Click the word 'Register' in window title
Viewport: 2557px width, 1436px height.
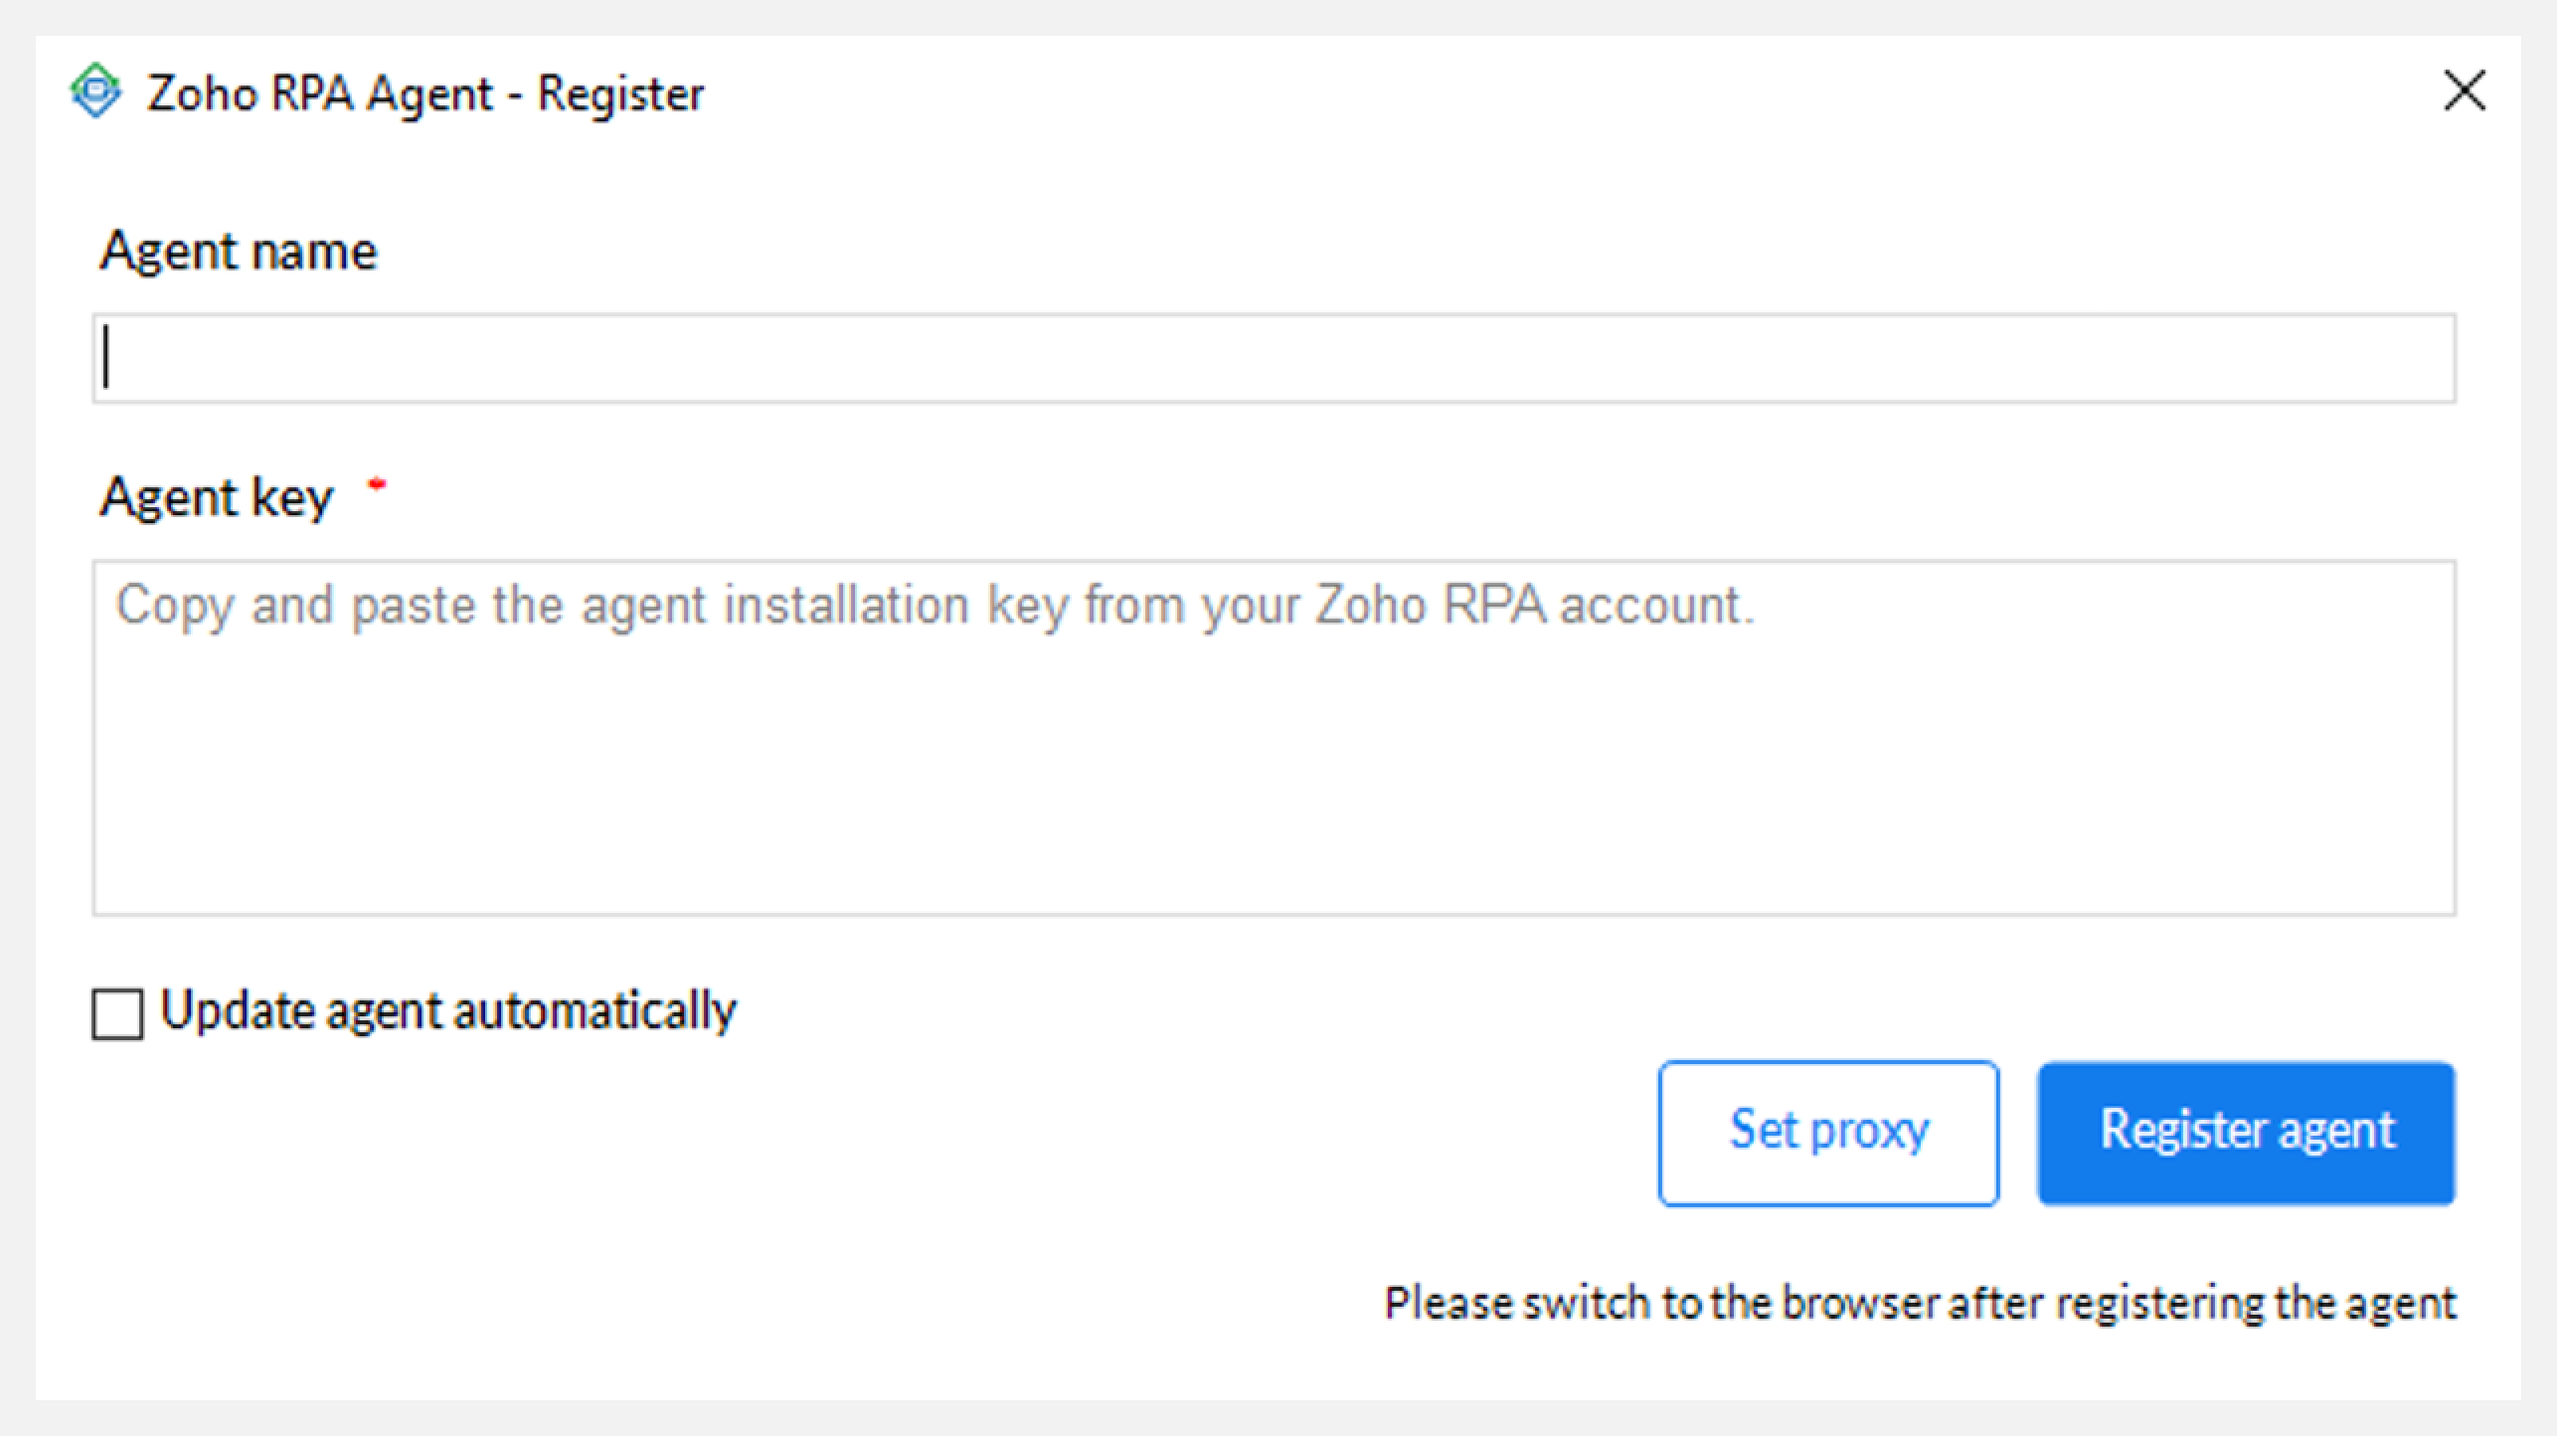click(x=620, y=94)
